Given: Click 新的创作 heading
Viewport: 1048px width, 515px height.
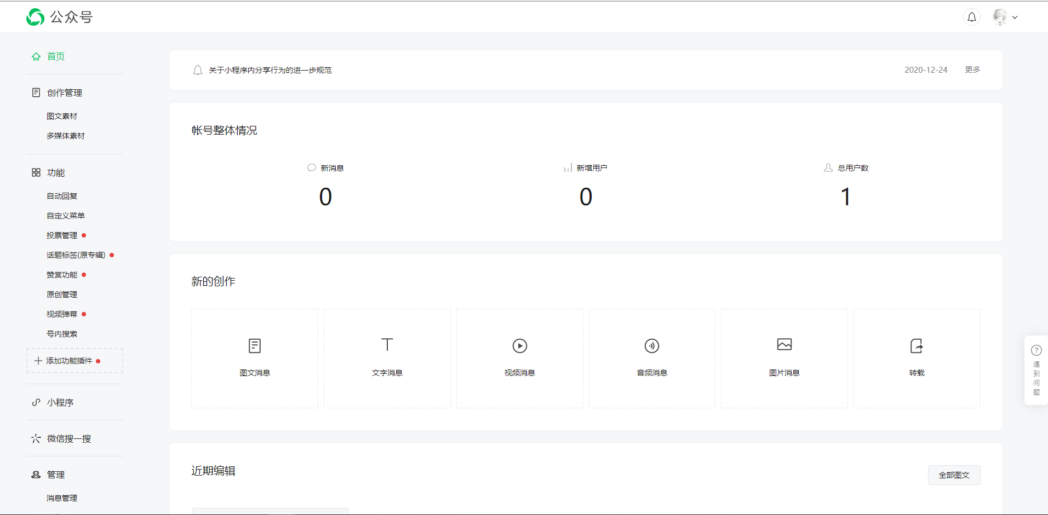Looking at the screenshot, I should [x=213, y=281].
